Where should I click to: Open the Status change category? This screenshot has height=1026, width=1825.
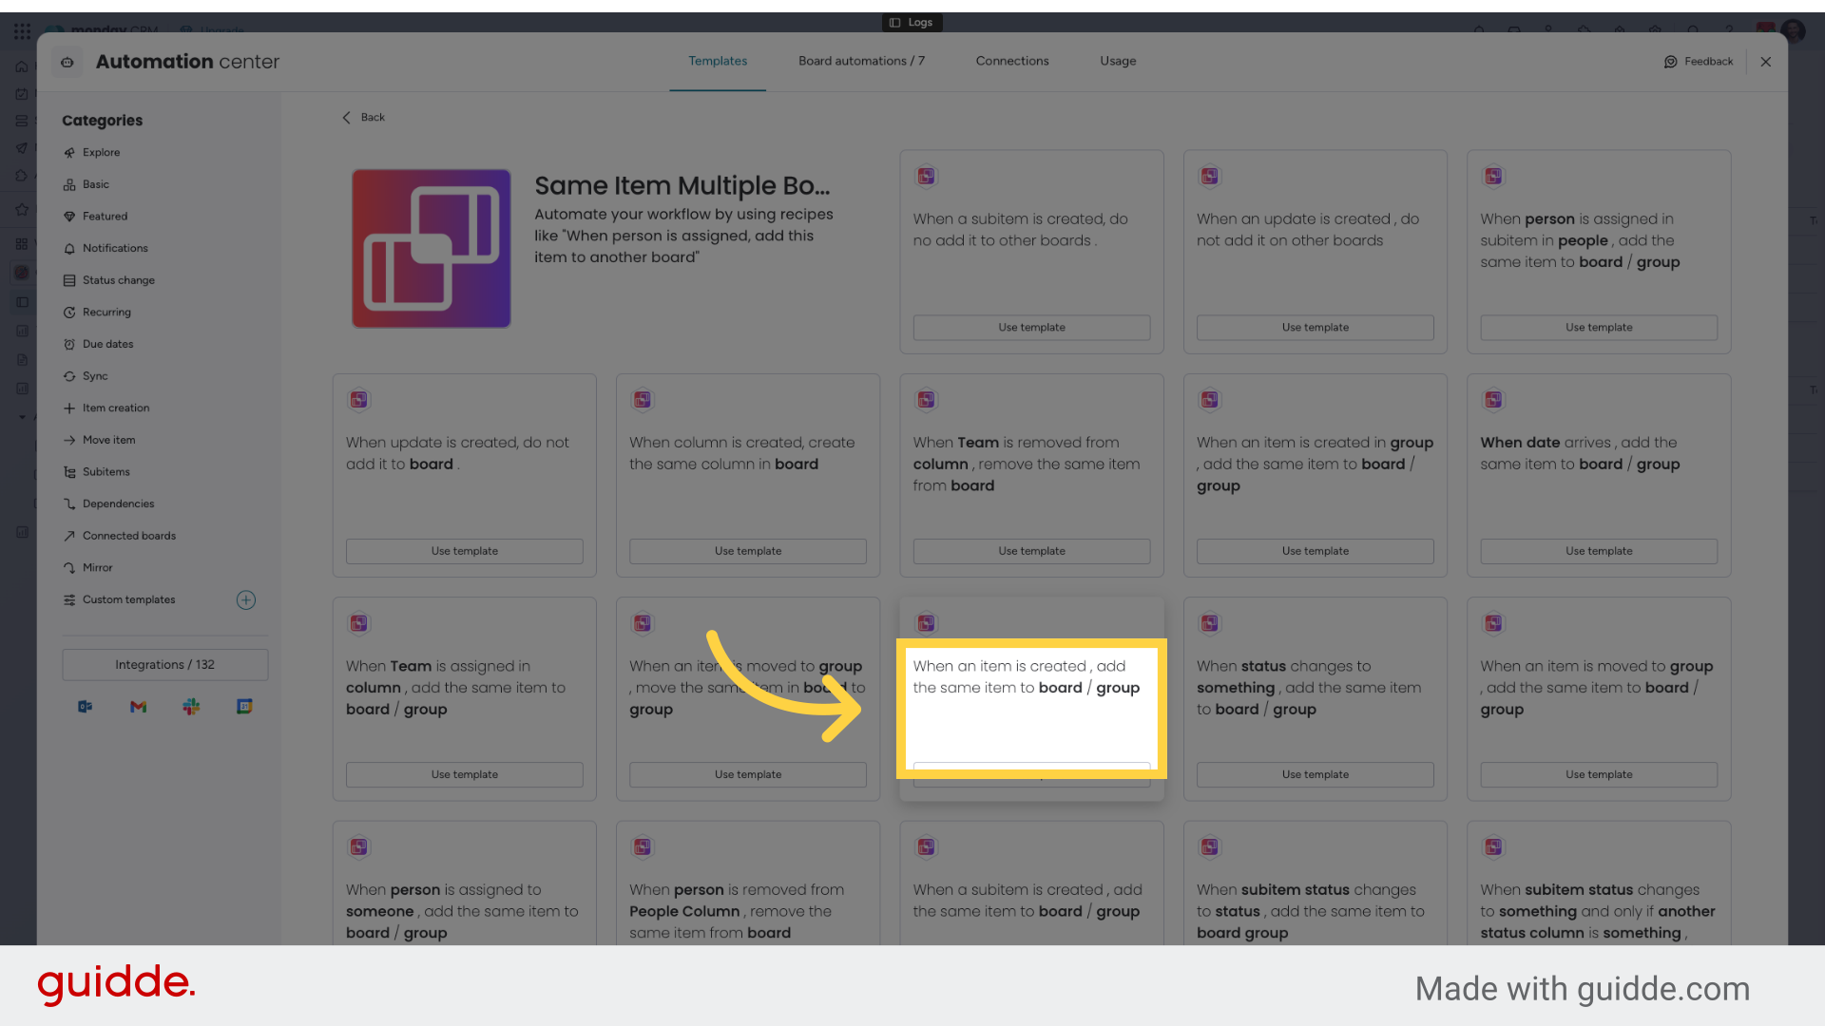[x=118, y=280]
